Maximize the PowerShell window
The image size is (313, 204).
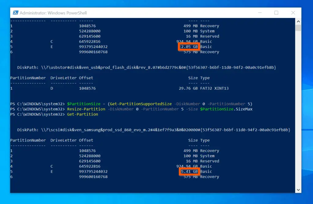tap(276, 13)
